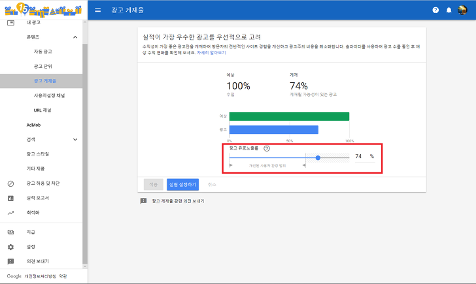Viewport: 476px width, 284px height.
Task: Click the help icon next to 광고 유효노출률
Action: point(267,148)
